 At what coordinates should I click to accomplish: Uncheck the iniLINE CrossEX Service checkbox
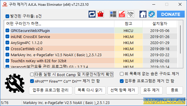click(x=7, y=37)
